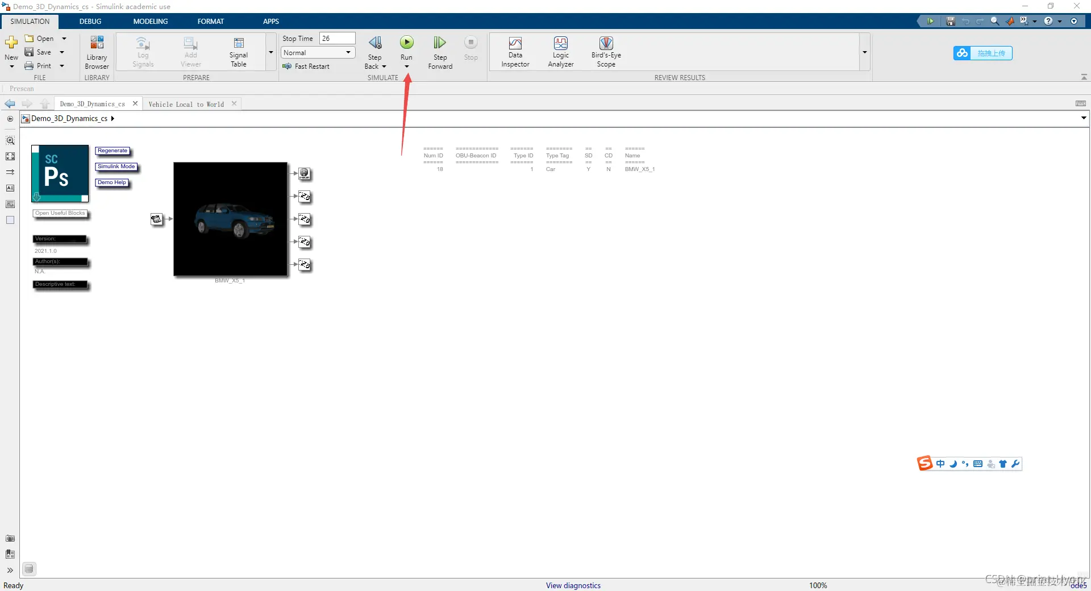Launch the Logic Analyzer

coord(561,52)
